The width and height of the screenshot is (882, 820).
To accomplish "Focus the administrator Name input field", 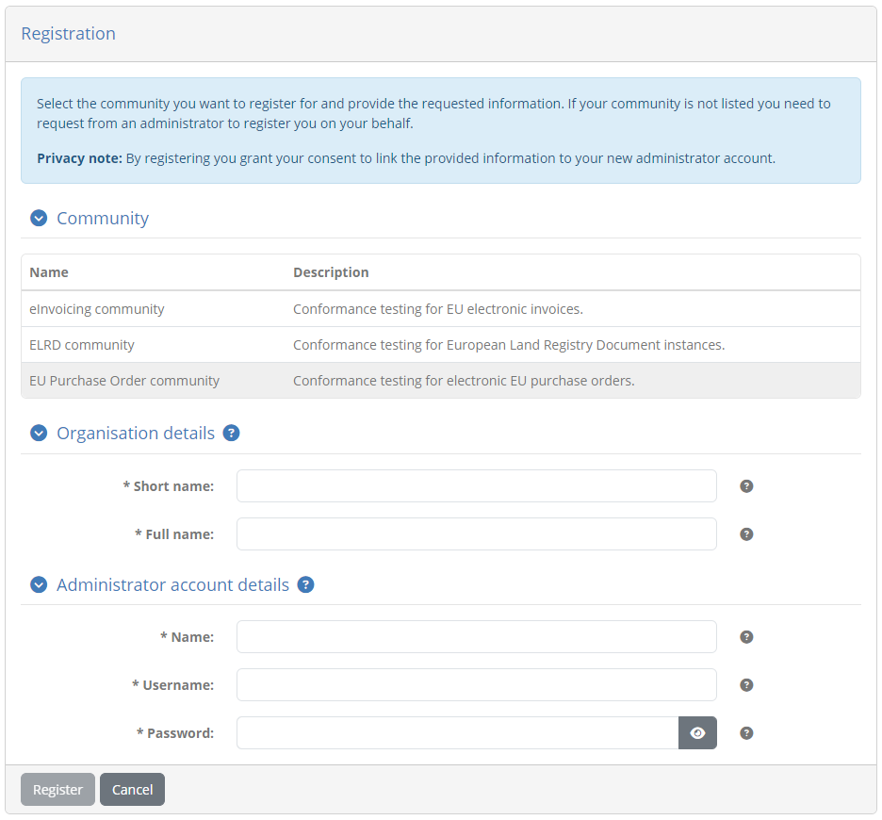I will (x=477, y=636).
